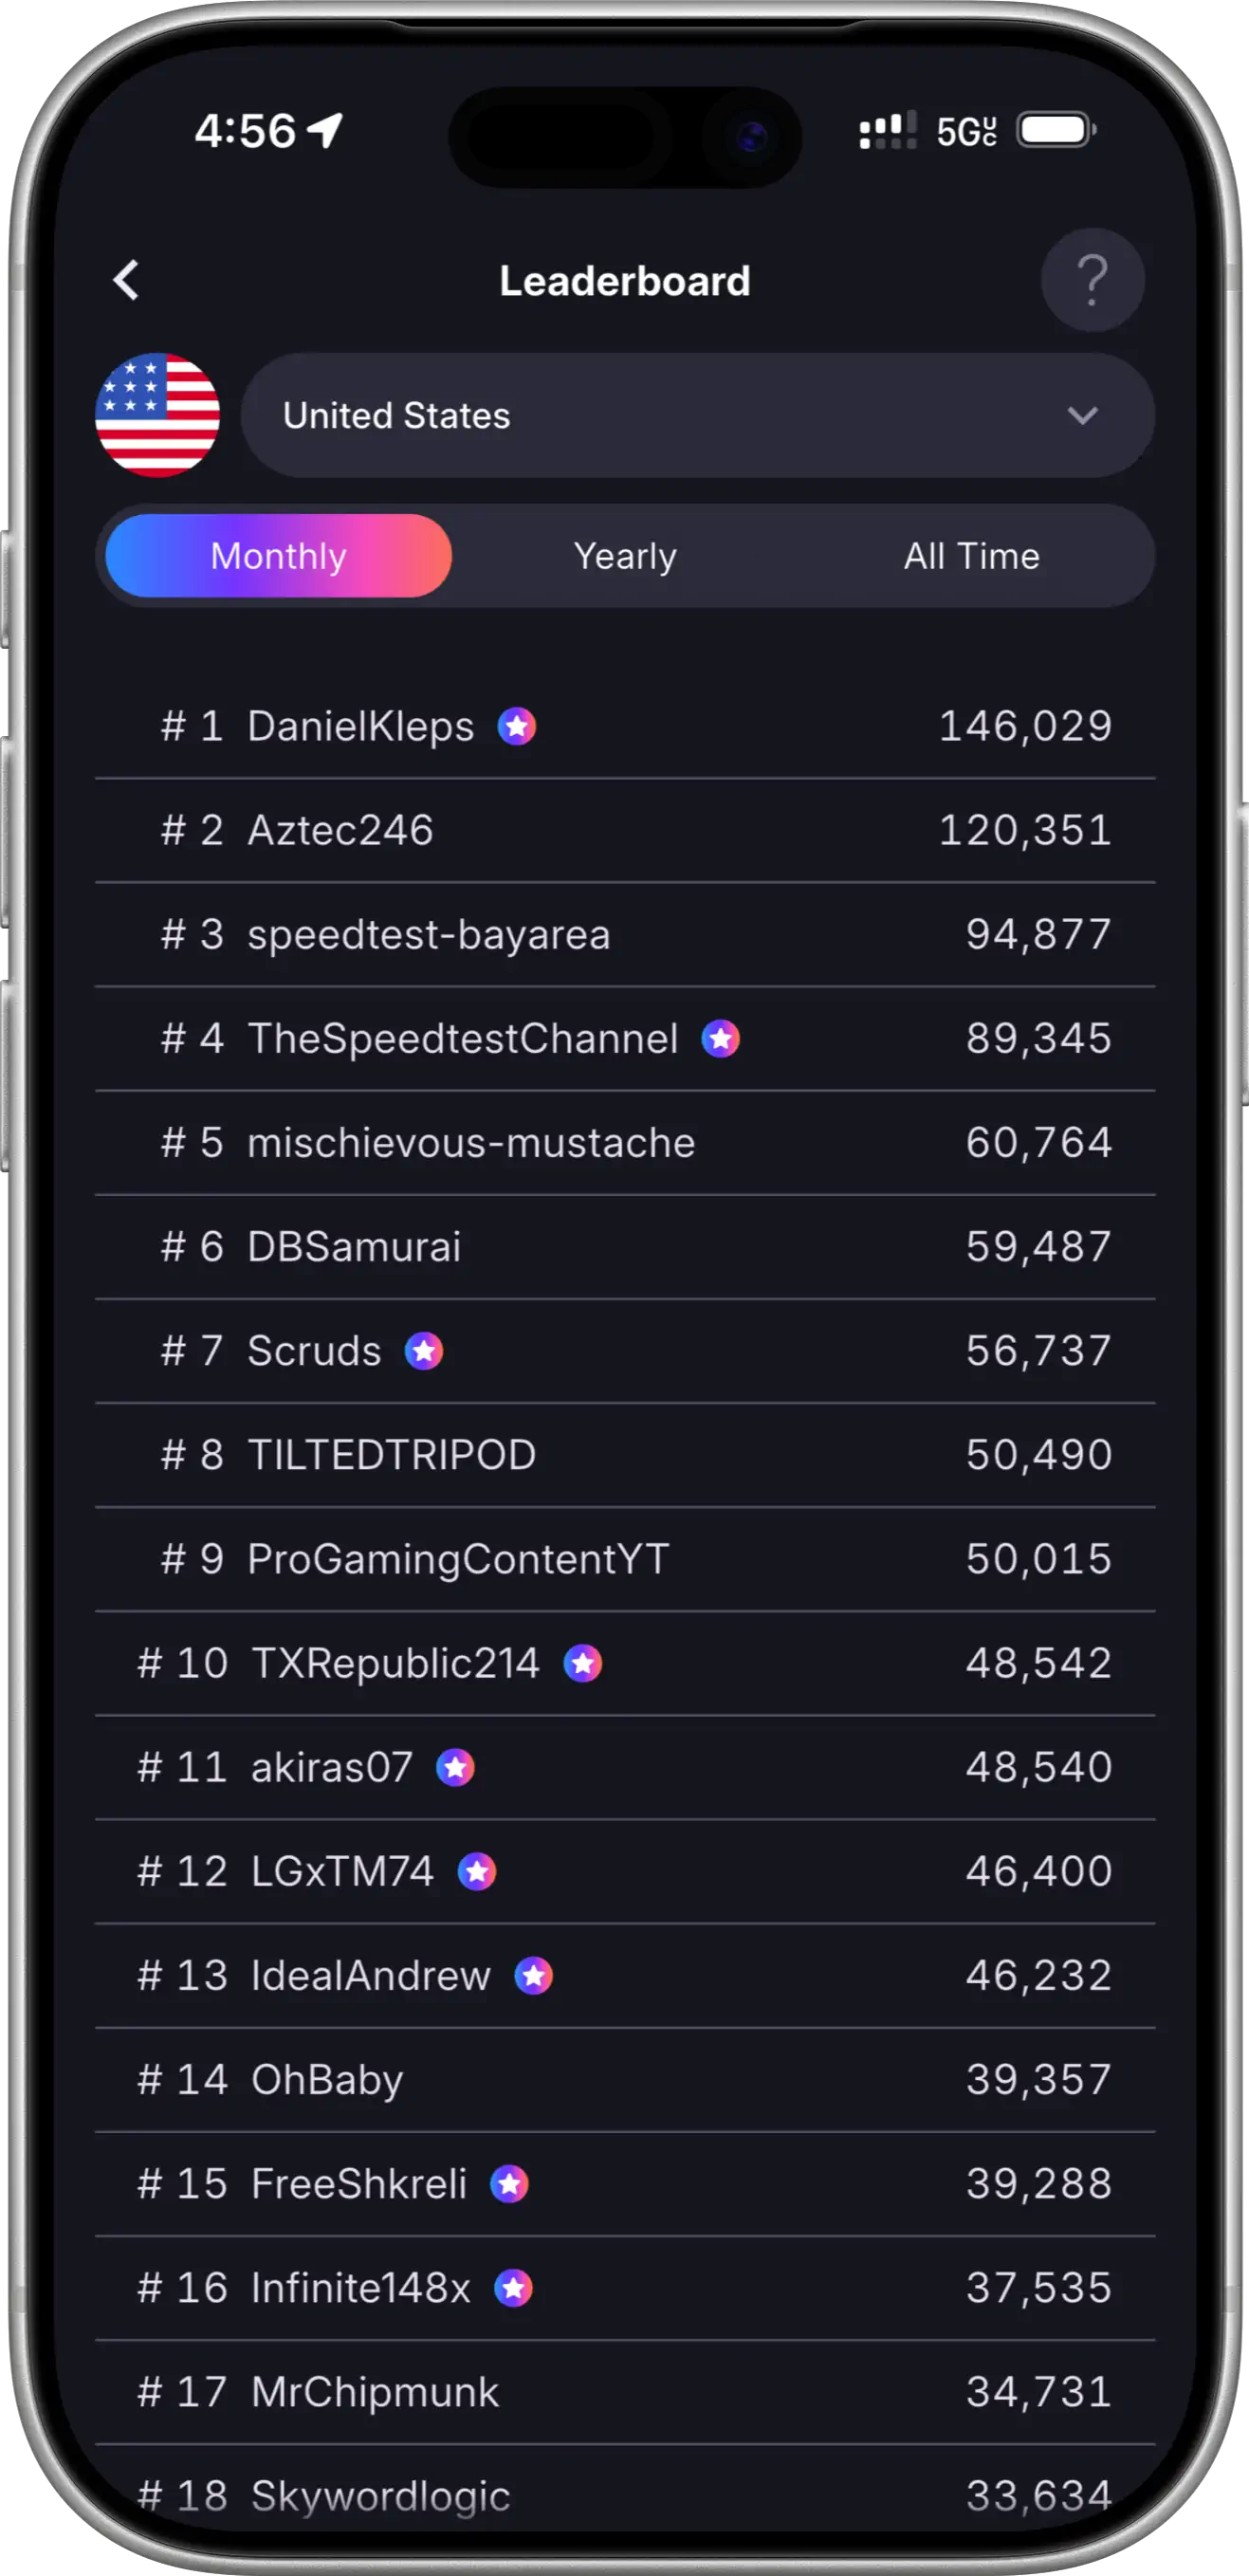The width and height of the screenshot is (1249, 2576).
Task: Select the Monthly leaderboard tab
Action: 278,556
